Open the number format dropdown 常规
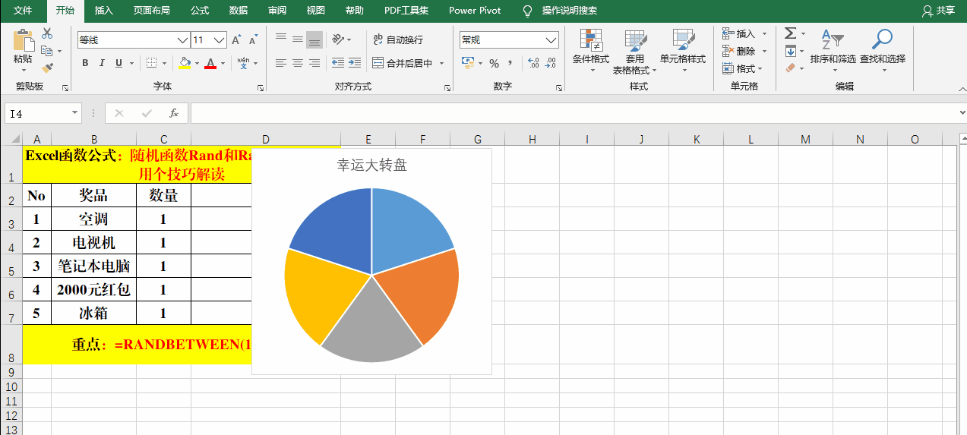 [x=551, y=39]
